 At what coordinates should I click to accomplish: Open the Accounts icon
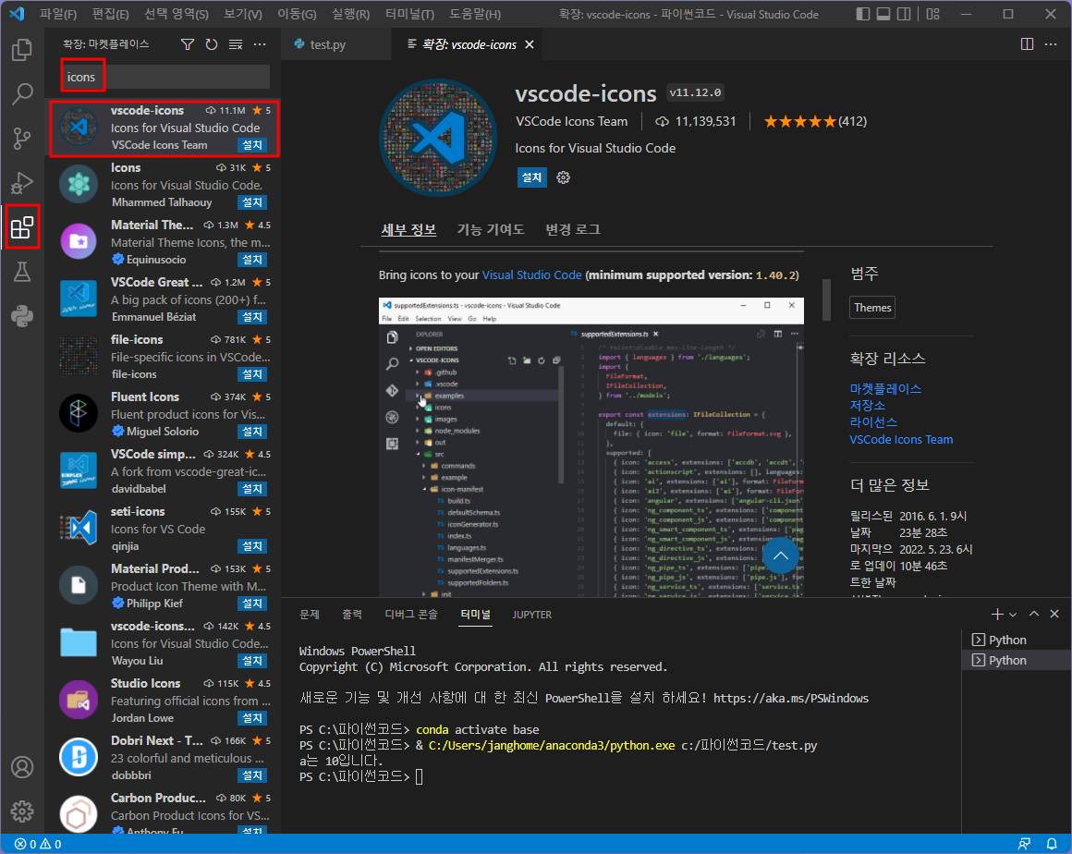coord(22,767)
